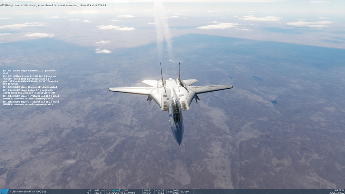
Task: Click the blue coalition flag icon in status bar
Action: (4, 191)
